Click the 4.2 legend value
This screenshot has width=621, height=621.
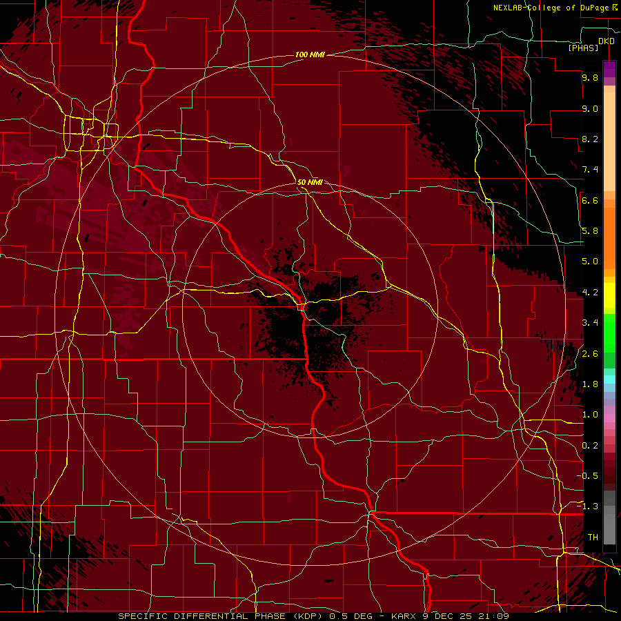pos(590,293)
